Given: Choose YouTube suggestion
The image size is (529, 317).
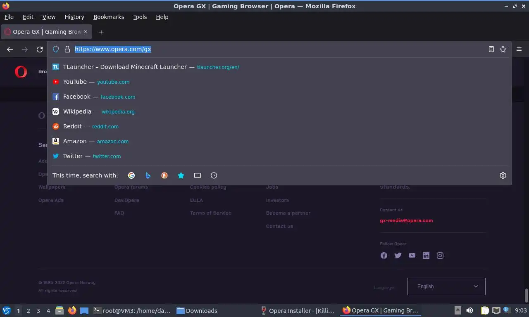Looking at the screenshot, I should (x=279, y=82).
